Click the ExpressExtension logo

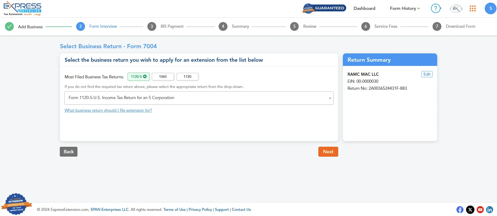tap(22, 9)
